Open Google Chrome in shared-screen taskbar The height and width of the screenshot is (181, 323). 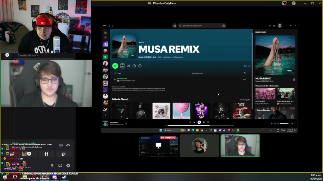[x=202, y=130]
